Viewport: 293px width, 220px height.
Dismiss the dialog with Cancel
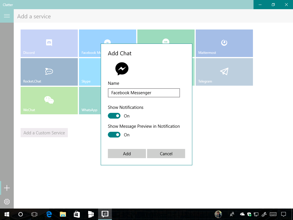(x=166, y=154)
